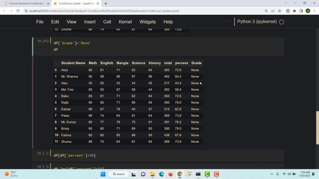
Task: Open the Chrome three-dot menu
Action: pos(315,11)
